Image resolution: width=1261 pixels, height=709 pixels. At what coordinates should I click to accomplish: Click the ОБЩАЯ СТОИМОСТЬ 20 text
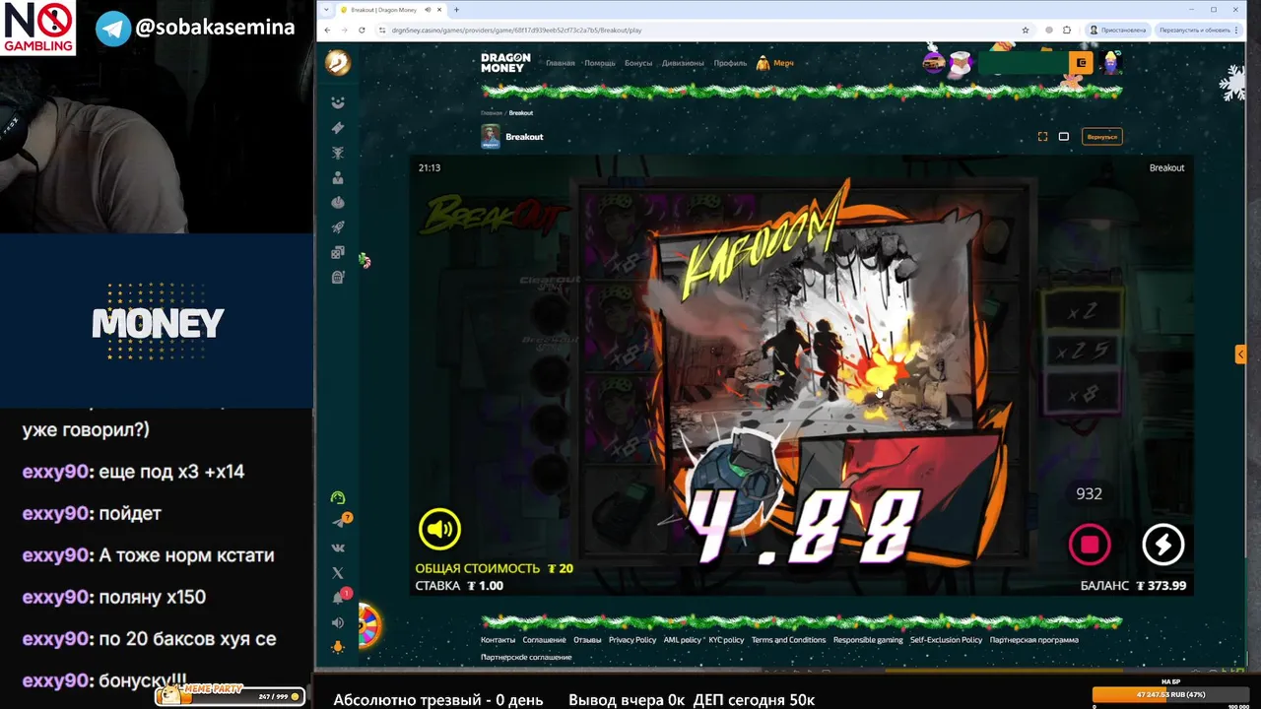(x=494, y=568)
